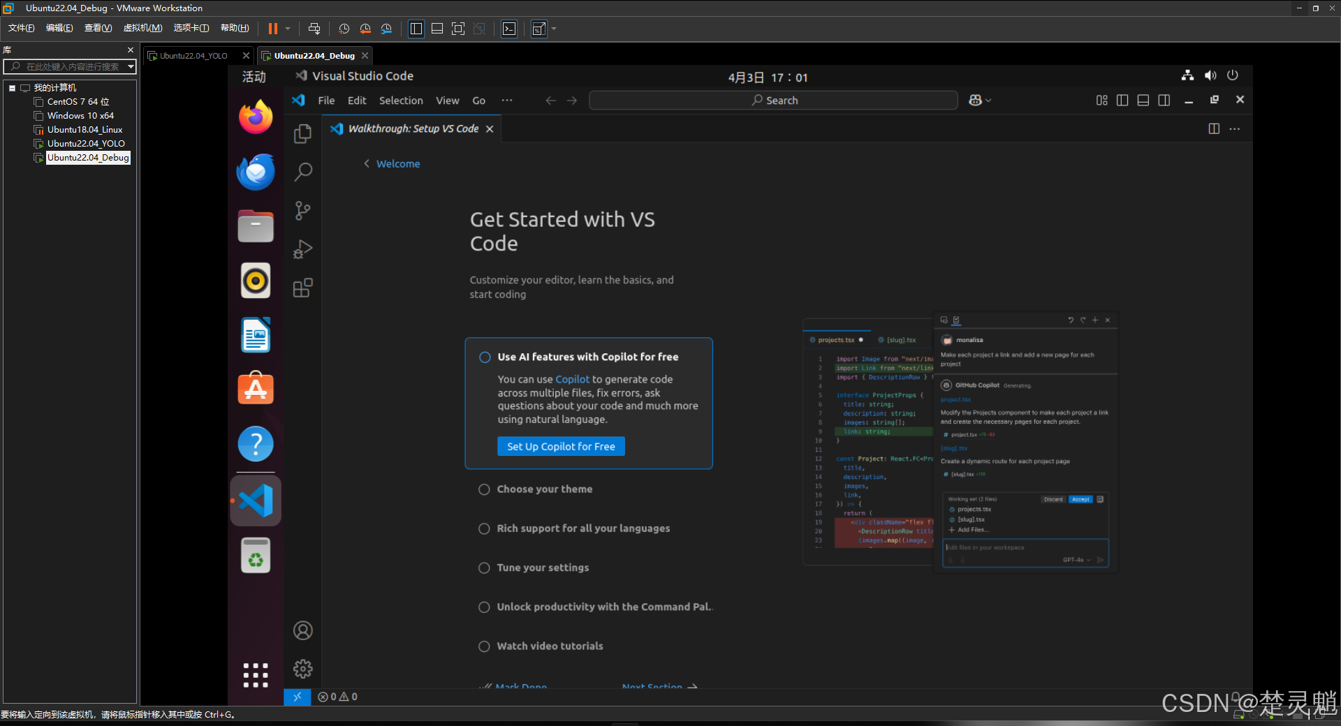Image resolution: width=1341 pixels, height=726 pixels.
Task: Click the VS Code command center search box
Action: click(x=774, y=101)
